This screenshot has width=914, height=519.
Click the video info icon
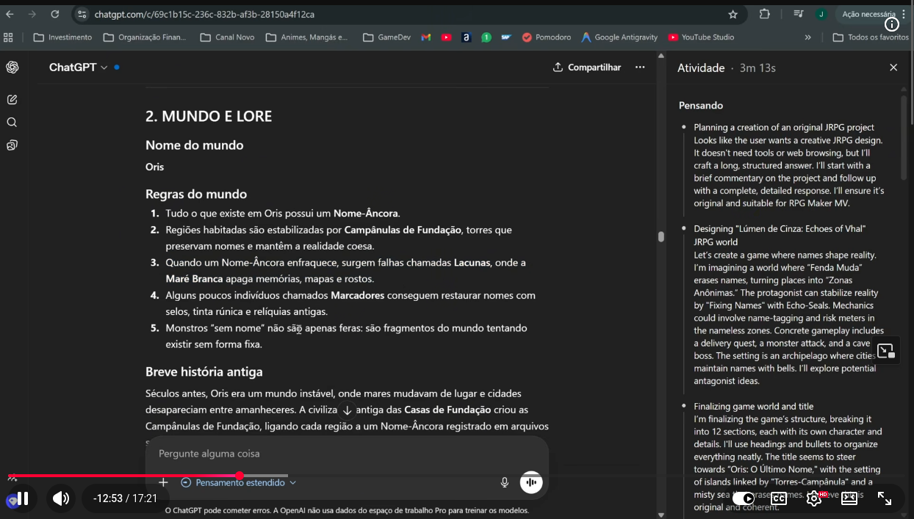(x=892, y=24)
